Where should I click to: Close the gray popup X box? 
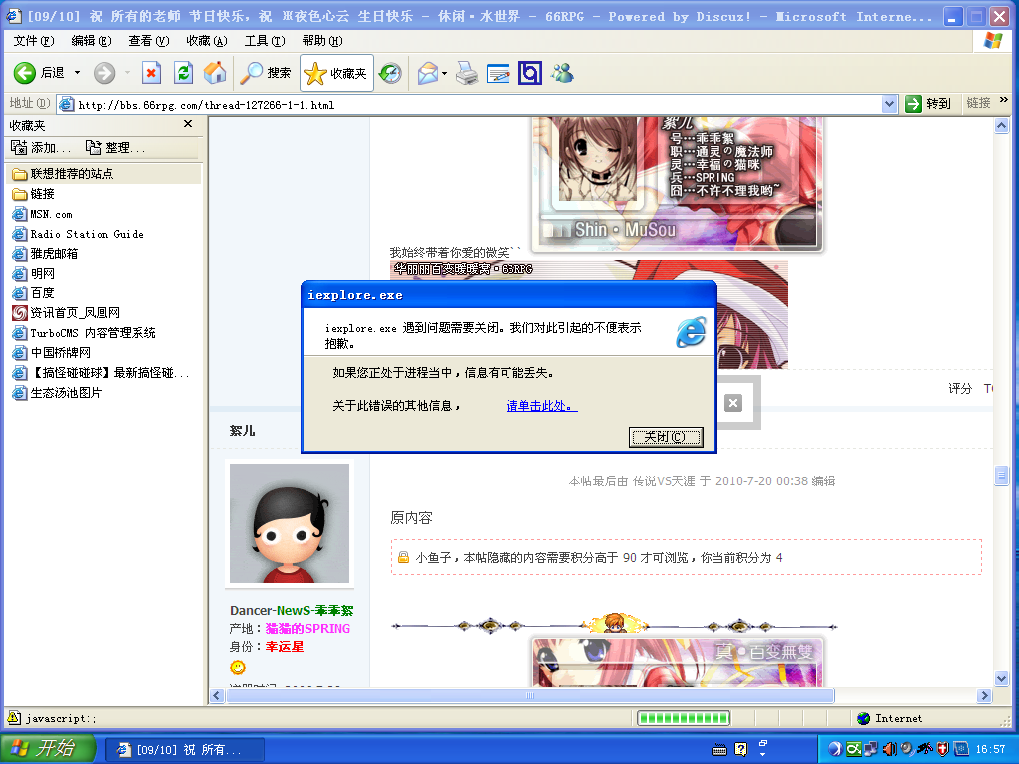tap(733, 403)
